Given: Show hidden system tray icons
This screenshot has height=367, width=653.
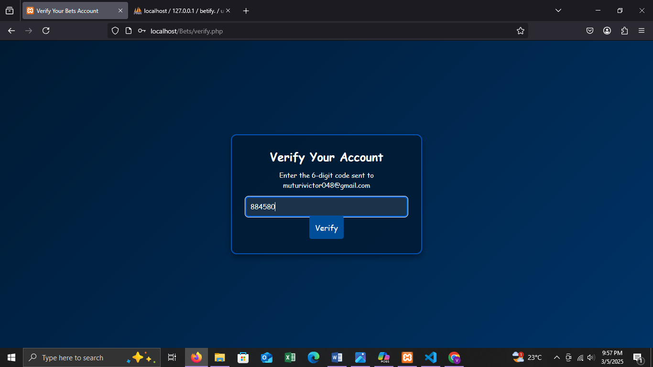Looking at the screenshot, I should [556, 357].
